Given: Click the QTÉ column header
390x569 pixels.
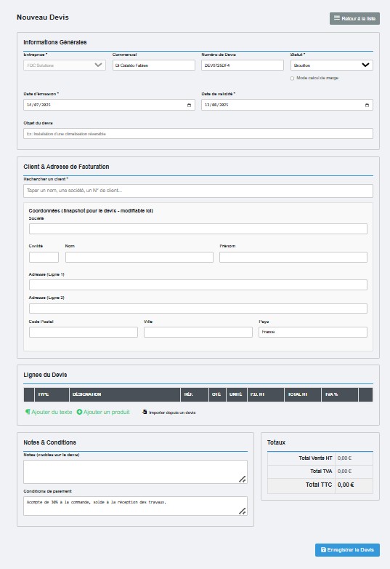Looking at the screenshot, I should tap(217, 394).
